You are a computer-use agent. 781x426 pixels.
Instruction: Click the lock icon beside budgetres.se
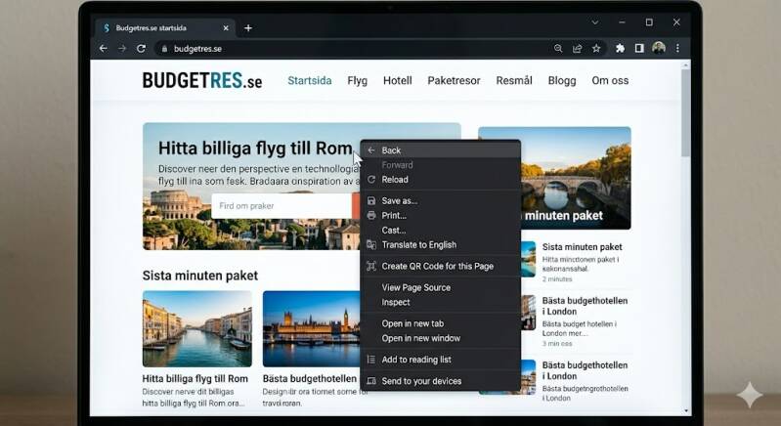tap(164, 49)
